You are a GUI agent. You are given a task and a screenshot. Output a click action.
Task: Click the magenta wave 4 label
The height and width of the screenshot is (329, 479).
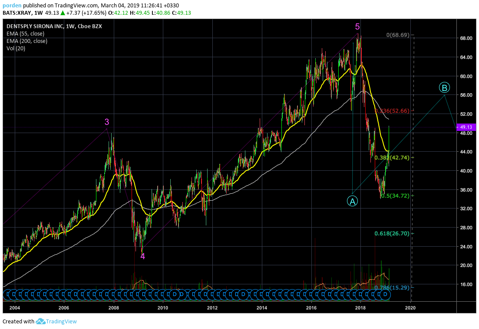(143, 256)
